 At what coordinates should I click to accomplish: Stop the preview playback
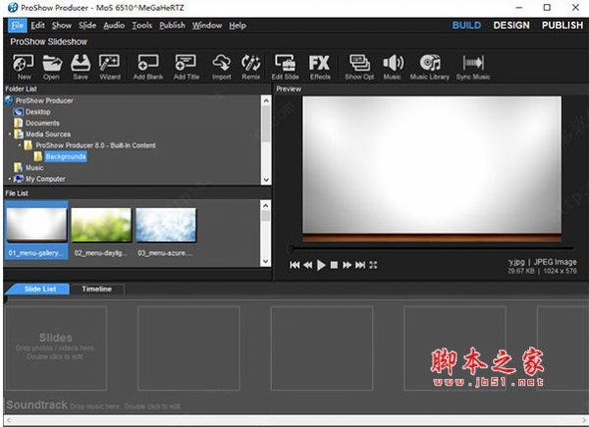click(334, 265)
